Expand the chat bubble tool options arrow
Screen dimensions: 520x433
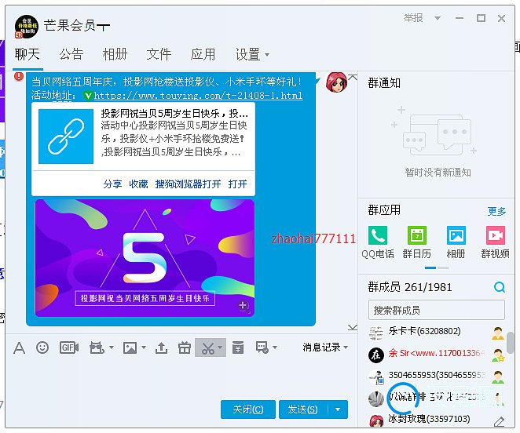pyautogui.click(x=275, y=347)
